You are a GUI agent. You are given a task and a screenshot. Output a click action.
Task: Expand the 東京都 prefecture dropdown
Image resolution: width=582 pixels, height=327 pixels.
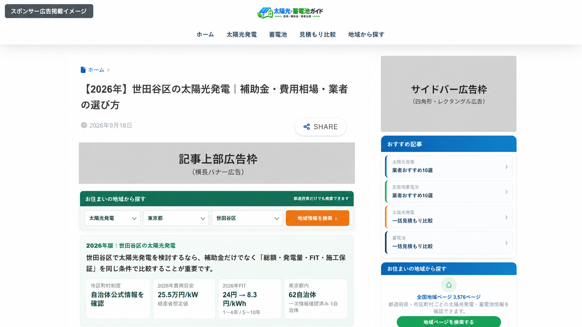click(x=176, y=218)
